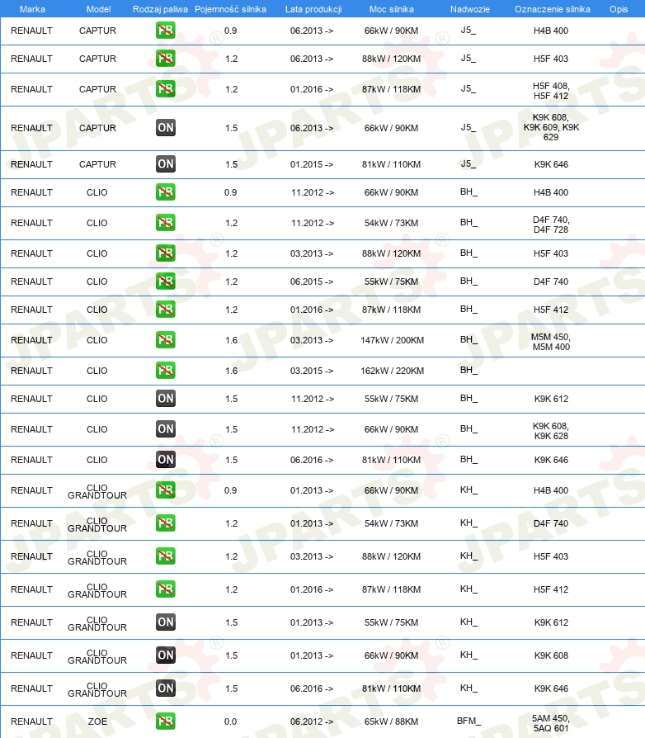
Task: Click the Lata produkcji column header
Action: point(313,9)
